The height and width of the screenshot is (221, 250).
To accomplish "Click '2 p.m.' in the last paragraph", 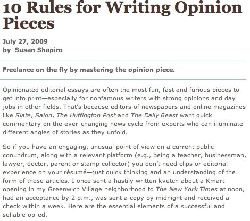I will click(82, 198).
